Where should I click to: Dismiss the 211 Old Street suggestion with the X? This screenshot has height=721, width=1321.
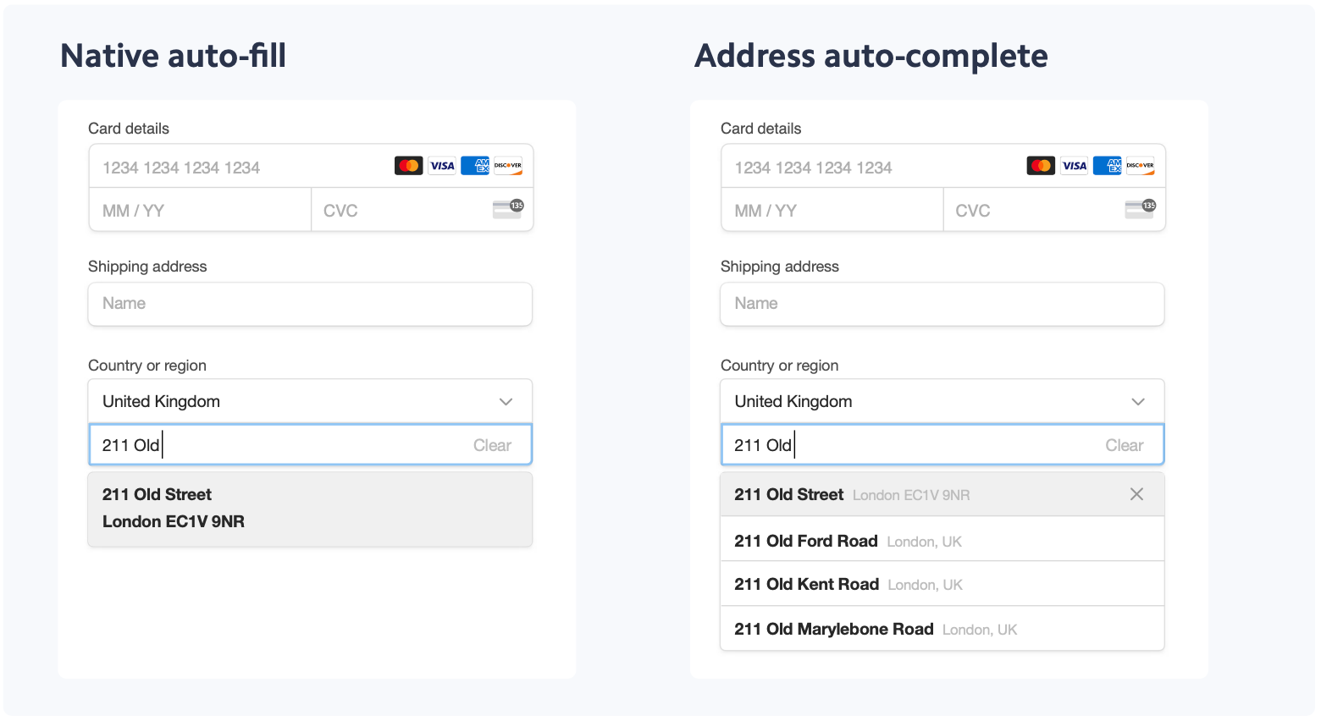(x=1136, y=494)
